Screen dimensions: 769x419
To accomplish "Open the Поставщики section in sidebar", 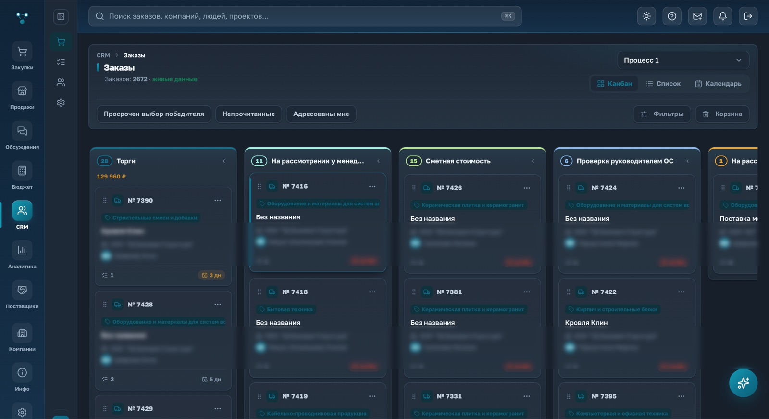I will 22,295.
